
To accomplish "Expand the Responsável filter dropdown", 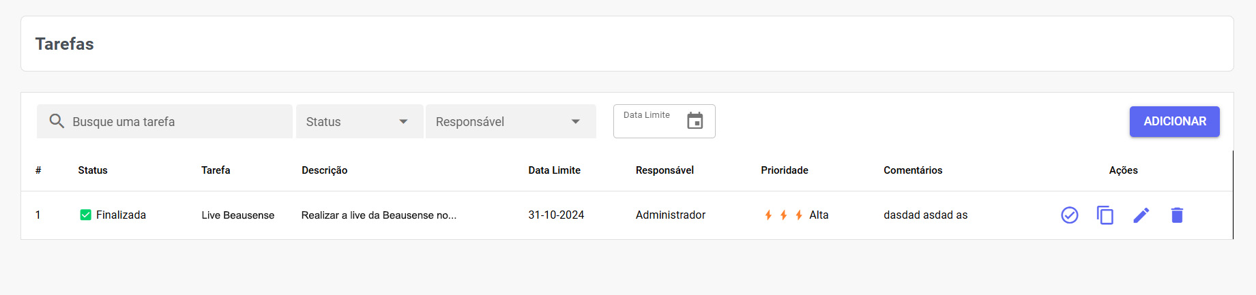I will click(x=510, y=121).
